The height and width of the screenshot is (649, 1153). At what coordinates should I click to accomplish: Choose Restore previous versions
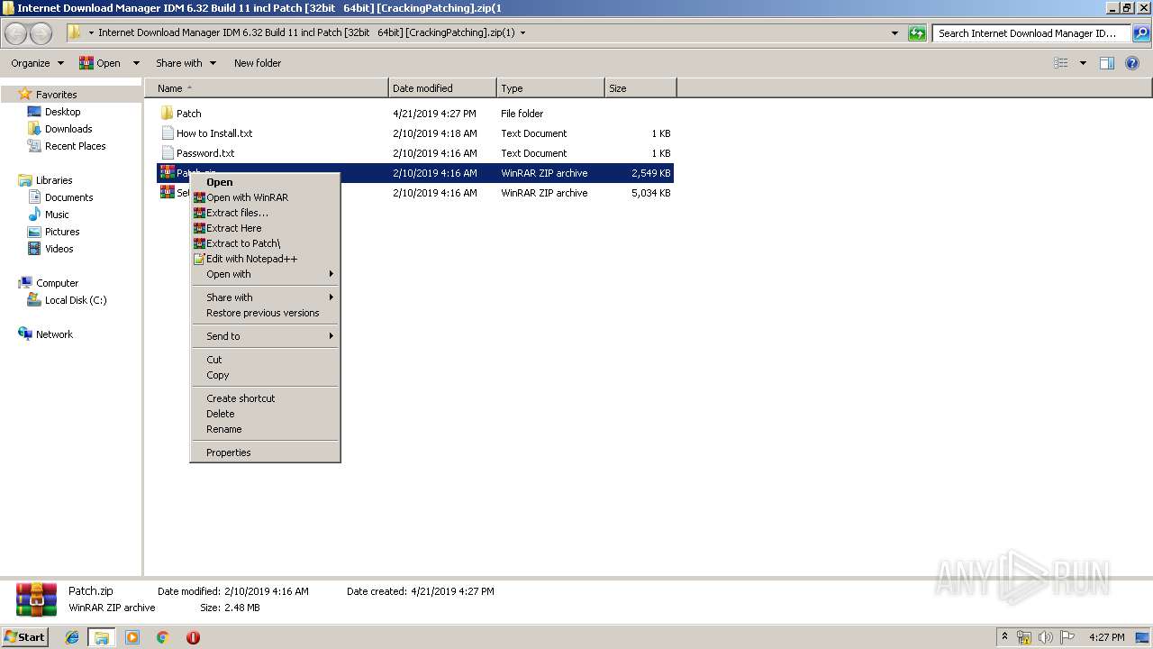click(266, 313)
